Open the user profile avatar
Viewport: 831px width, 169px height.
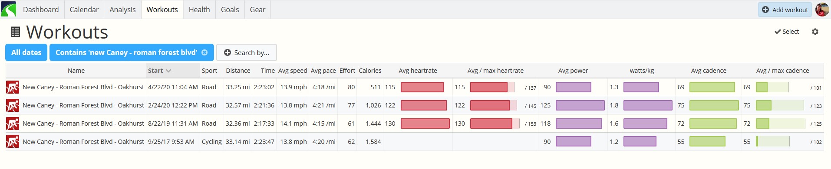(822, 10)
